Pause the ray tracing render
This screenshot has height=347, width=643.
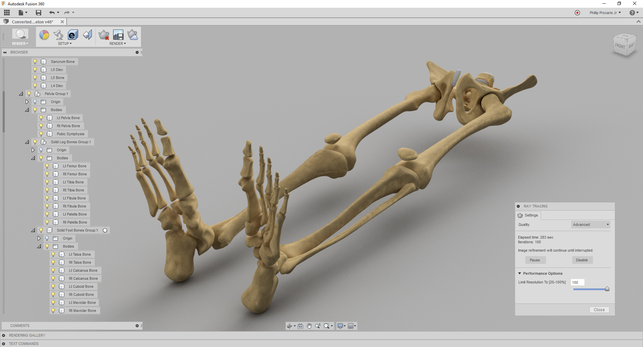click(535, 260)
